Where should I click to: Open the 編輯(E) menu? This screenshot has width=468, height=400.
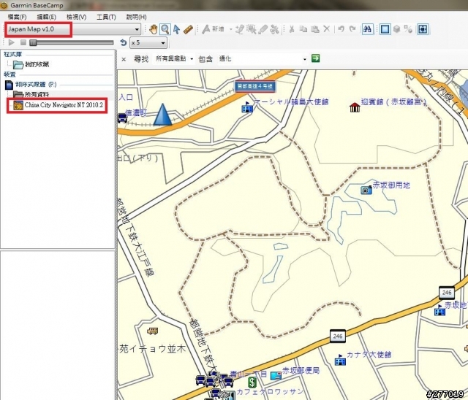click(47, 17)
